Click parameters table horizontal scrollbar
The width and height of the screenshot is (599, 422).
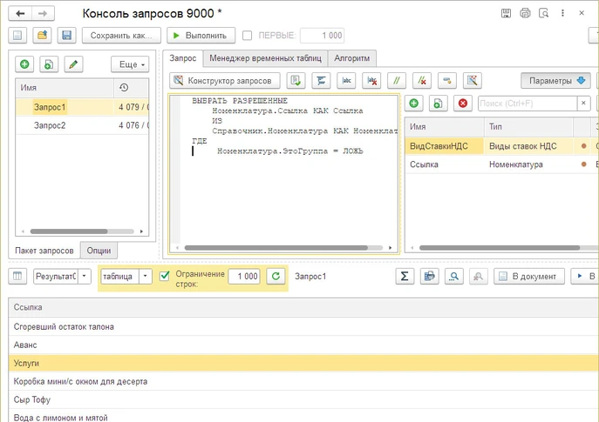(x=500, y=248)
